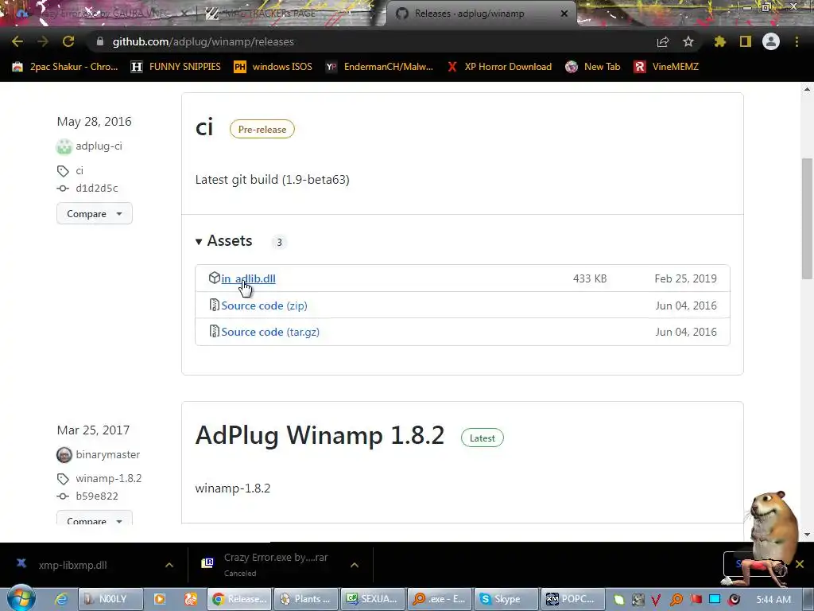Switch to the SEXUA... taskbar window
814x611 pixels.
point(373,599)
